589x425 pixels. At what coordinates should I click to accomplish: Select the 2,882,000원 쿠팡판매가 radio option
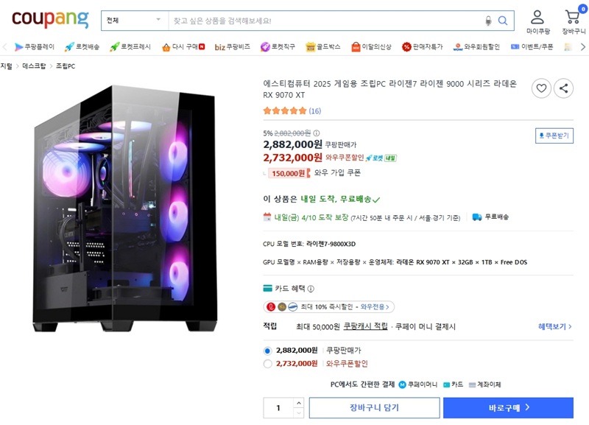point(267,351)
